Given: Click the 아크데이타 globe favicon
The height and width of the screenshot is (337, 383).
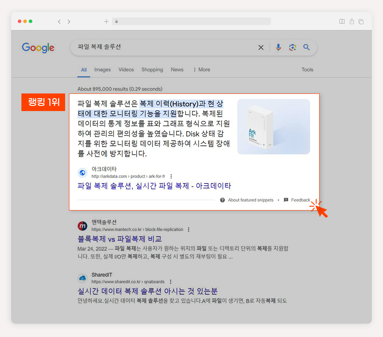Looking at the screenshot, I should 83,172.
